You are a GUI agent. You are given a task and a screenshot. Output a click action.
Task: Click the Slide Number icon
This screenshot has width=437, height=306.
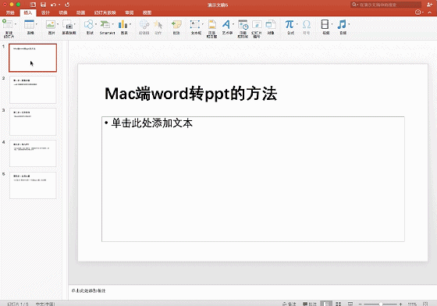pos(257,24)
